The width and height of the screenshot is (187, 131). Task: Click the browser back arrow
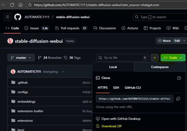(x=4, y=5)
